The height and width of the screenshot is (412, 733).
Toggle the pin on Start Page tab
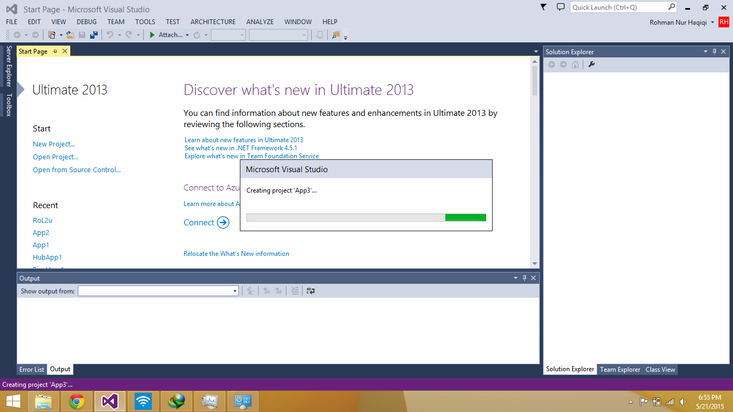(55, 51)
